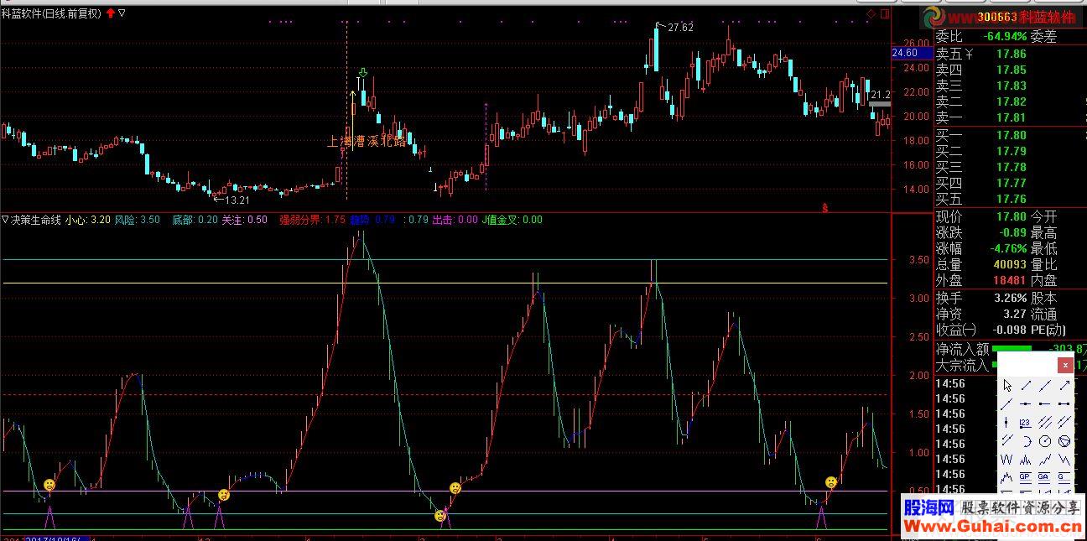The height and width of the screenshot is (541, 1087).
Task: Select the arrow pointer drawing tool
Action: point(1006,385)
